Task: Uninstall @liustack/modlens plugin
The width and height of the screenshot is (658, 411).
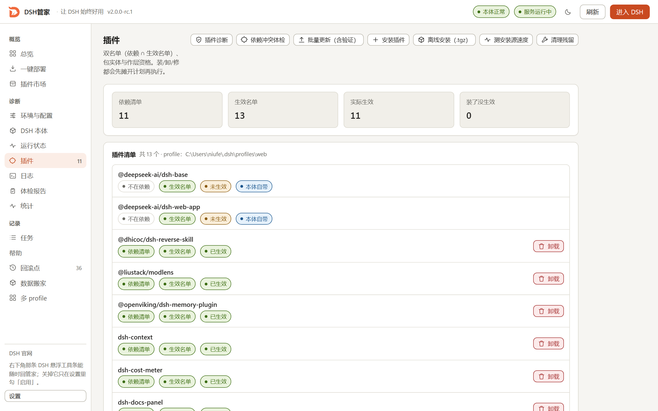Action: click(548, 279)
